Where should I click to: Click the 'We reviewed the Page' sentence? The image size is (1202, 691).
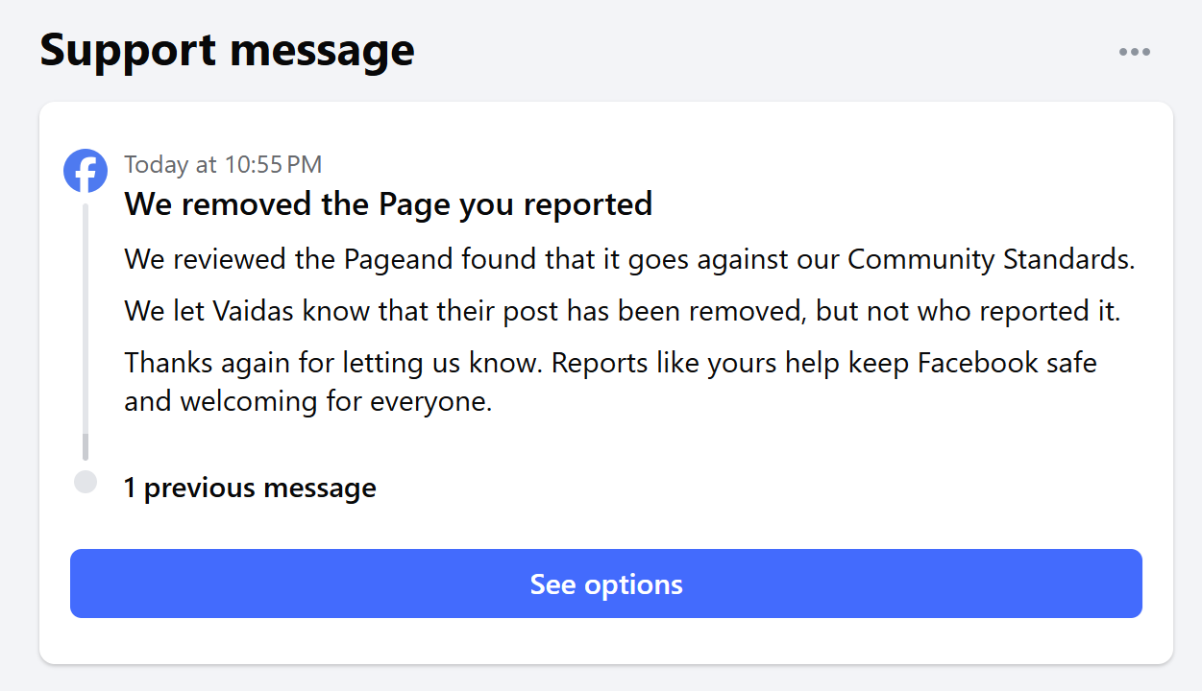click(x=281, y=259)
